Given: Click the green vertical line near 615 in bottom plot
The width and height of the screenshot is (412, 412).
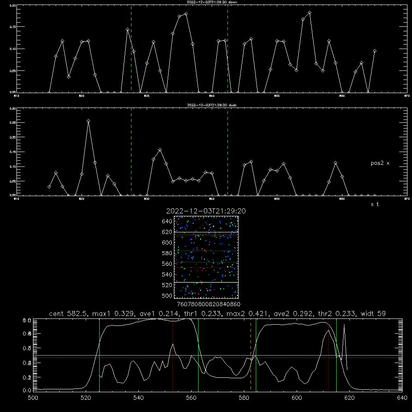Looking at the screenshot, I should [x=336, y=355].
